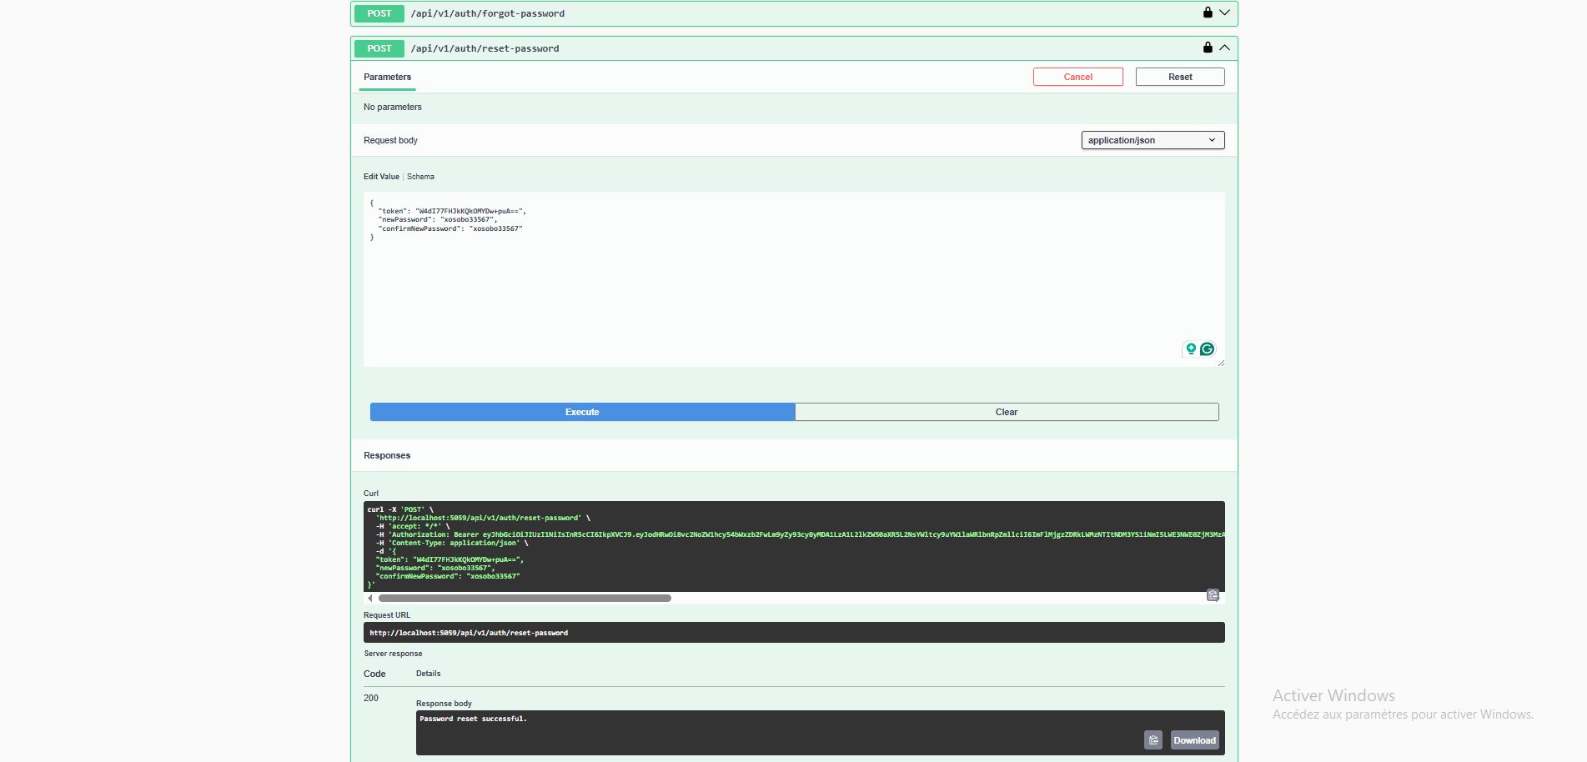Switch to the Edit Value view
Image resolution: width=1587 pixels, height=762 pixels.
[381, 177]
